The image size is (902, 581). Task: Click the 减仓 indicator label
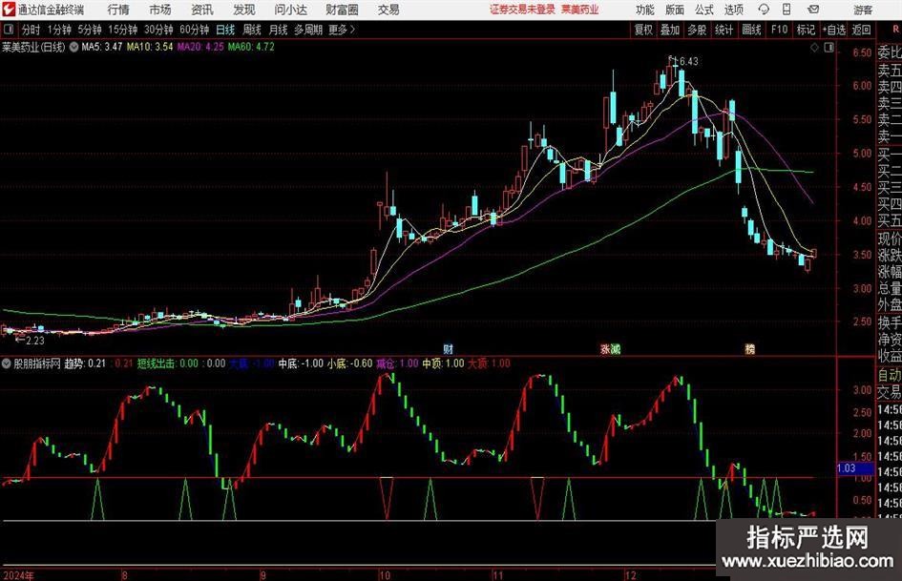(386, 363)
